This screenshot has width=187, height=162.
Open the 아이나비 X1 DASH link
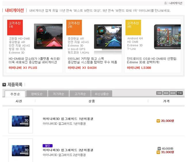(82, 68)
